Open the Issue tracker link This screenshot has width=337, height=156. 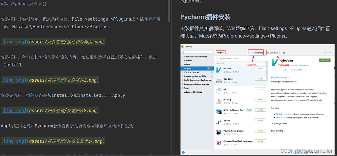[x=281, y=118]
